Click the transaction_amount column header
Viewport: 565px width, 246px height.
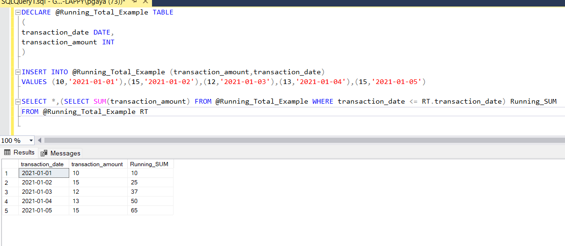(x=99, y=164)
